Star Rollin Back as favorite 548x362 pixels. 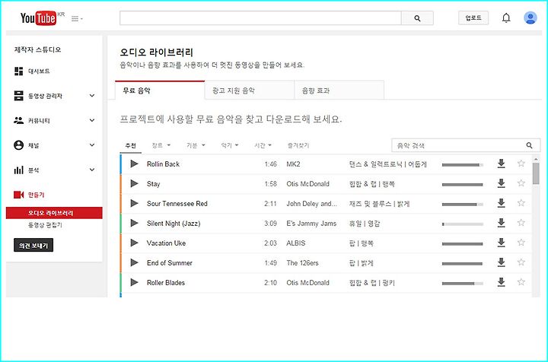521,164
